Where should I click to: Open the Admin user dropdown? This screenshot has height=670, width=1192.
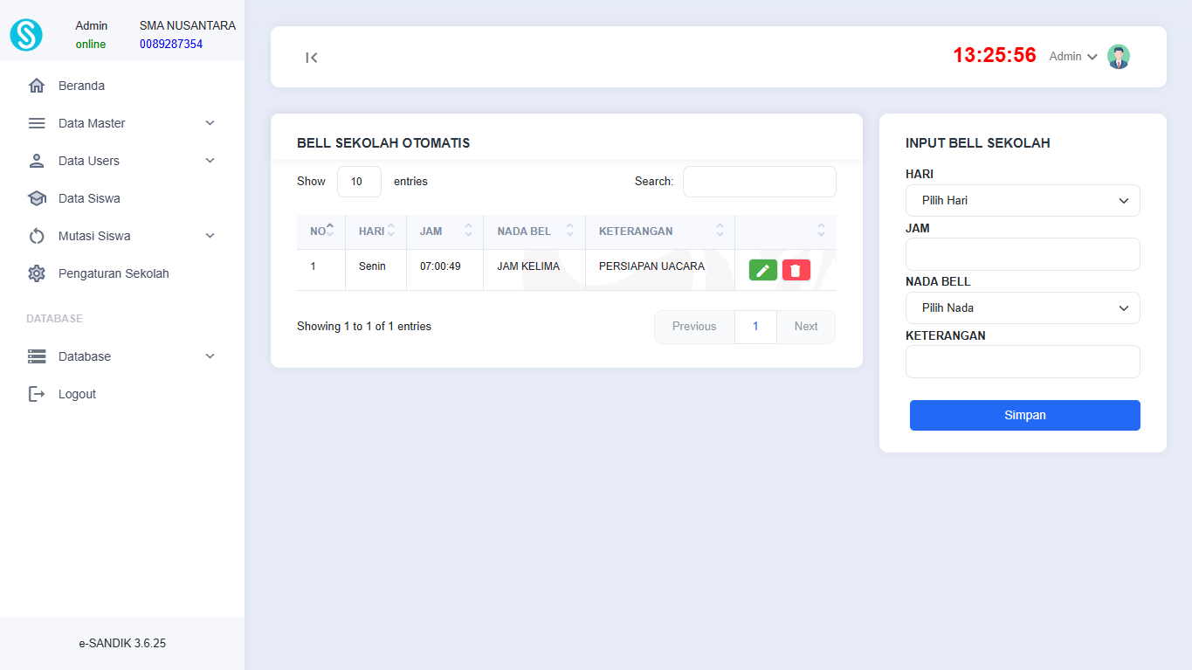(1072, 57)
